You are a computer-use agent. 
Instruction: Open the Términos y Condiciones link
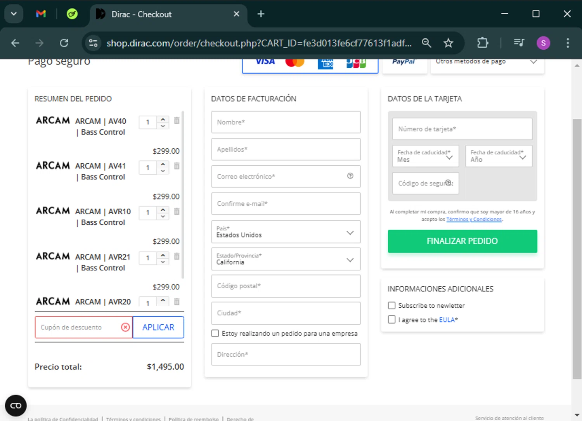tap(474, 219)
